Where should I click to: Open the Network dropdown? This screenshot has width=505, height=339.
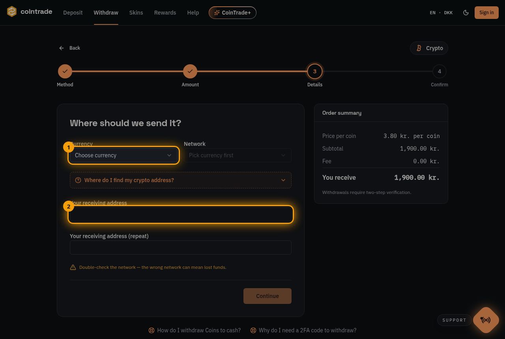click(238, 155)
